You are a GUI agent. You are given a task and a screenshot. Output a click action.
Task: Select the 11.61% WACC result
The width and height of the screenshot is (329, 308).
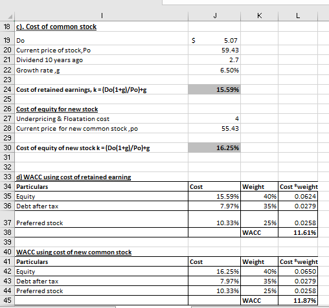[x=298, y=232]
